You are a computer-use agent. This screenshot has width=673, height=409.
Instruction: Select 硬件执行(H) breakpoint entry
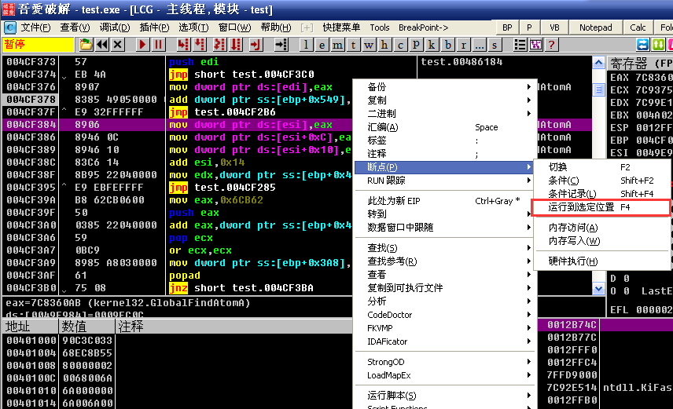click(601, 261)
